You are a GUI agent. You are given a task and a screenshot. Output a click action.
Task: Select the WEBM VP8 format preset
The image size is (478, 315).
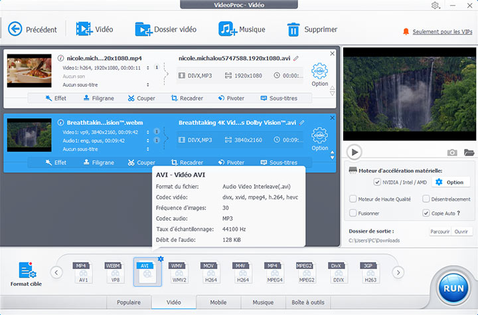point(114,272)
